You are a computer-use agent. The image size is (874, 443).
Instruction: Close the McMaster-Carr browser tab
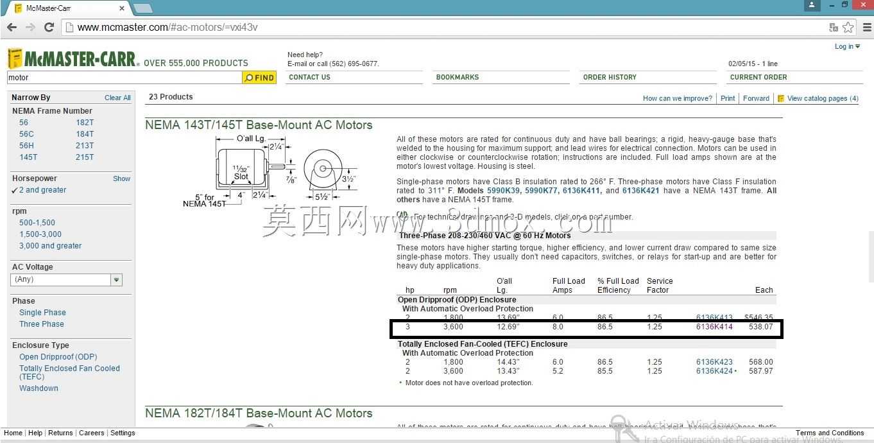(122, 8)
